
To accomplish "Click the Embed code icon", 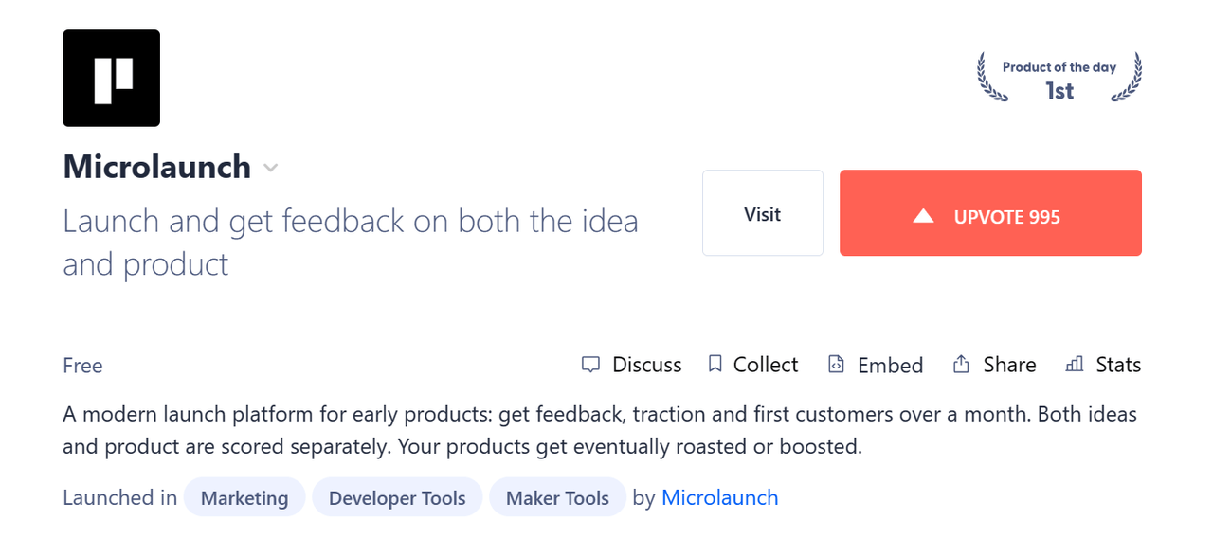I will click(836, 365).
